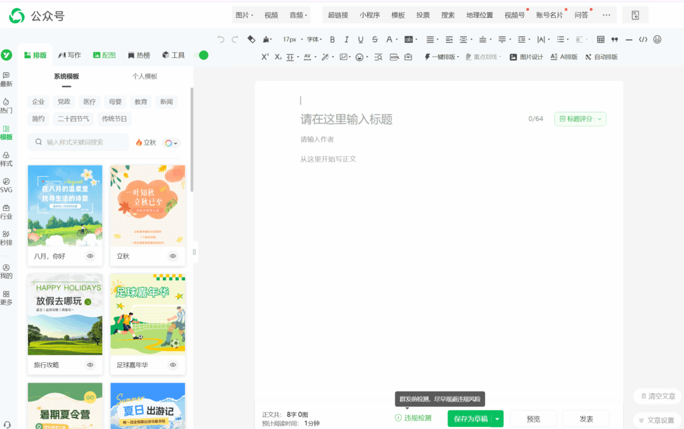Screen dimensions: 684x429
Task: Click the 发表 publish button
Action: click(x=586, y=419)
